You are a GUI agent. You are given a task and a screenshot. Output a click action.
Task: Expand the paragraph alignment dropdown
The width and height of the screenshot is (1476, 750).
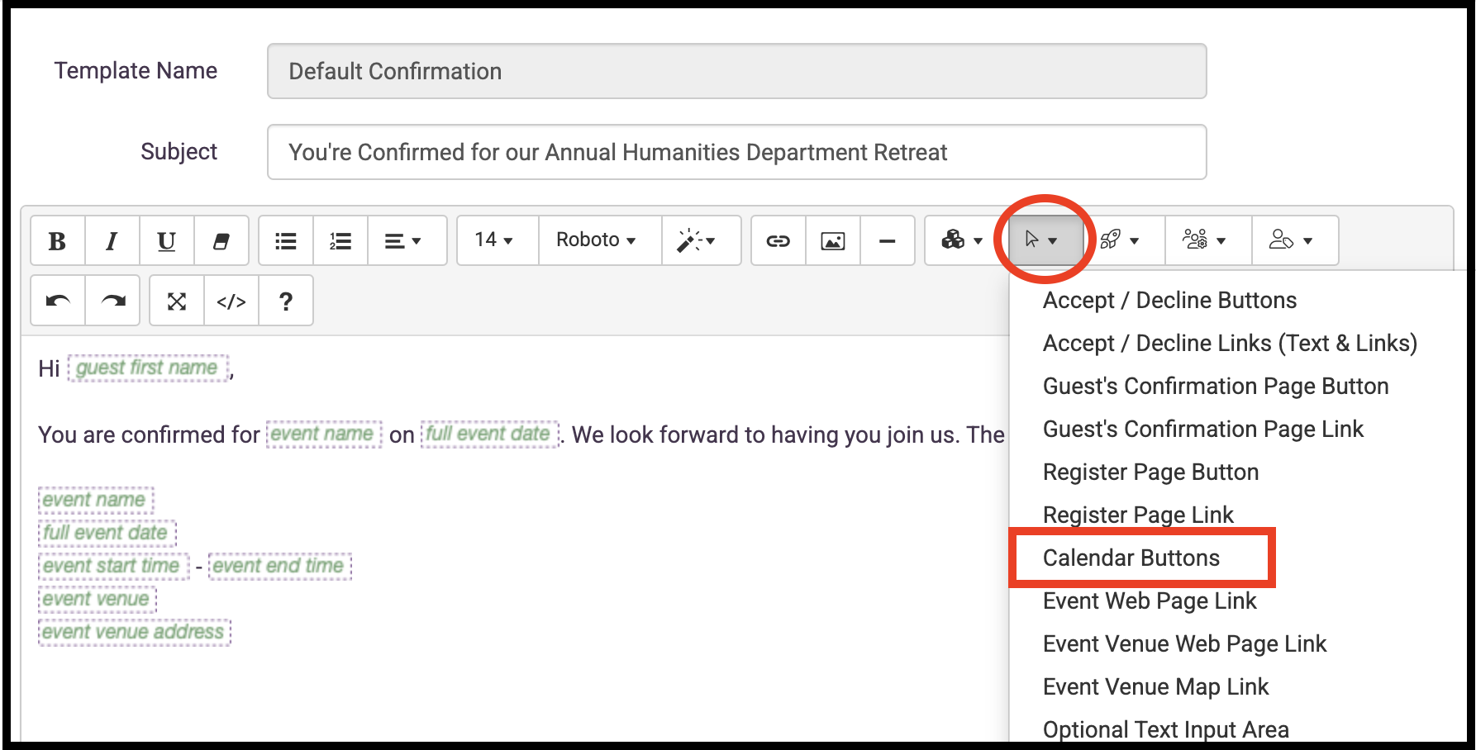pyautogui.click(x=403, y=241)
